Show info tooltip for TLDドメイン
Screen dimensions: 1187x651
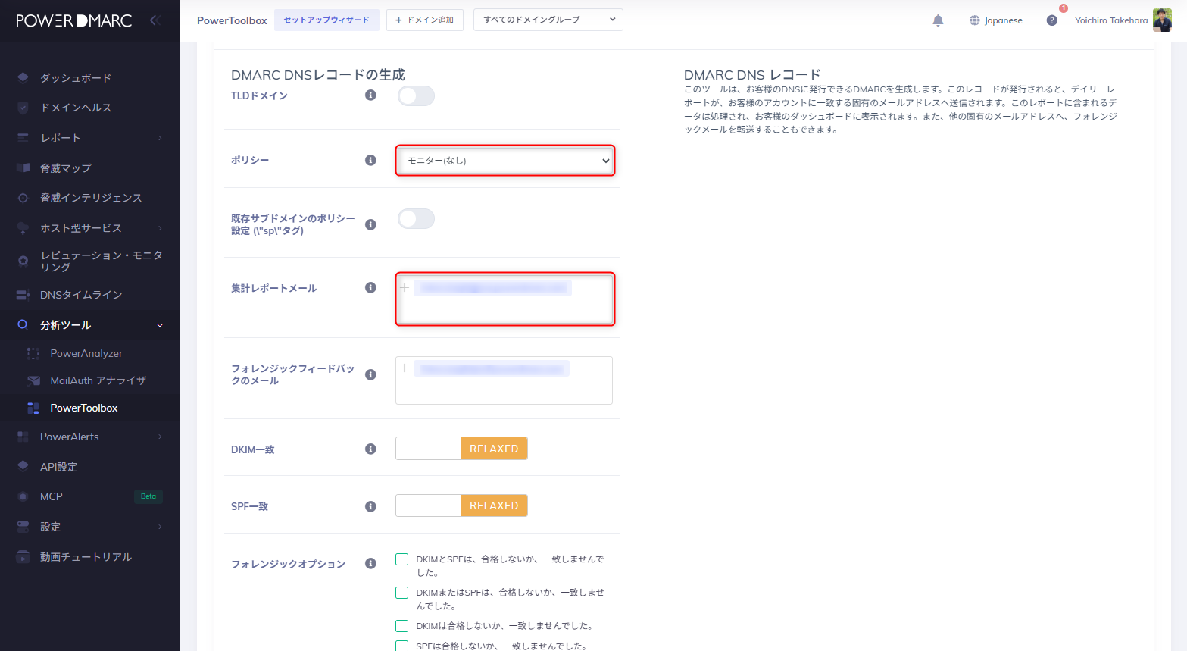pos(370,95)
